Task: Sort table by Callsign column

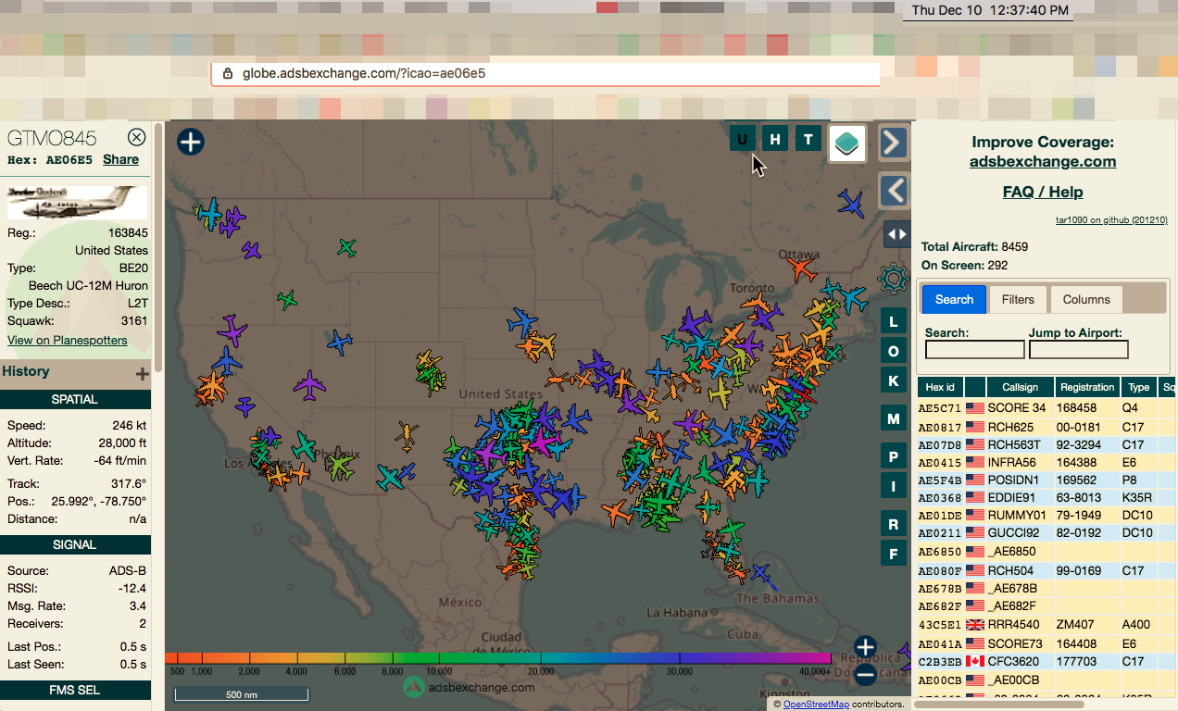Action: click(1020, 387)
